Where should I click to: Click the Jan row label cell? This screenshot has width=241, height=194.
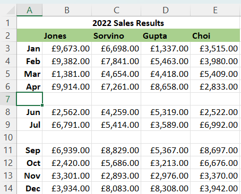[30, 48]
